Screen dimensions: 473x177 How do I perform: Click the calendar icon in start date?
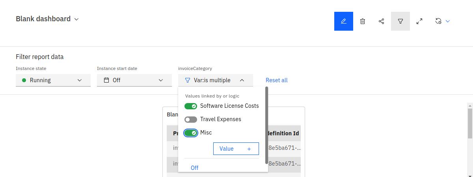pos(106,80)
